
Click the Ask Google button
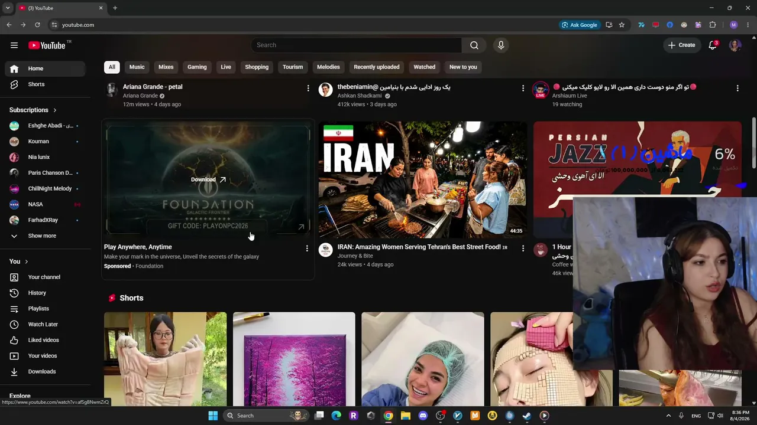pos(580,25)
